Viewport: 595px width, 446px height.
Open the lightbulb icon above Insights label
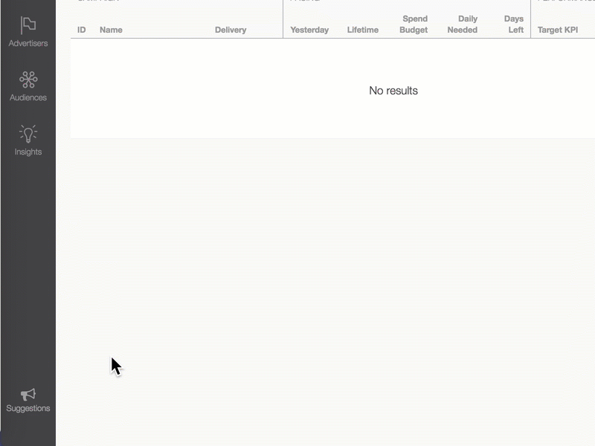point(28,134)
